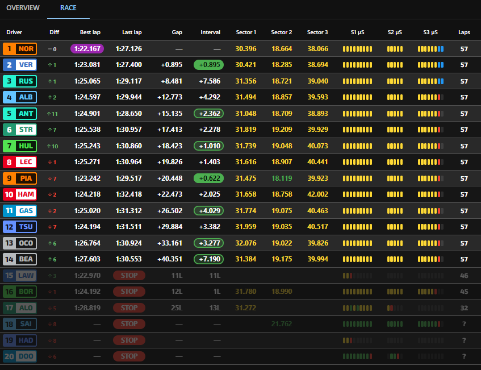Click the 1:27.126 last lap for NOR
The height and width of the screenshot is (370, 481).
pos(129,49)
